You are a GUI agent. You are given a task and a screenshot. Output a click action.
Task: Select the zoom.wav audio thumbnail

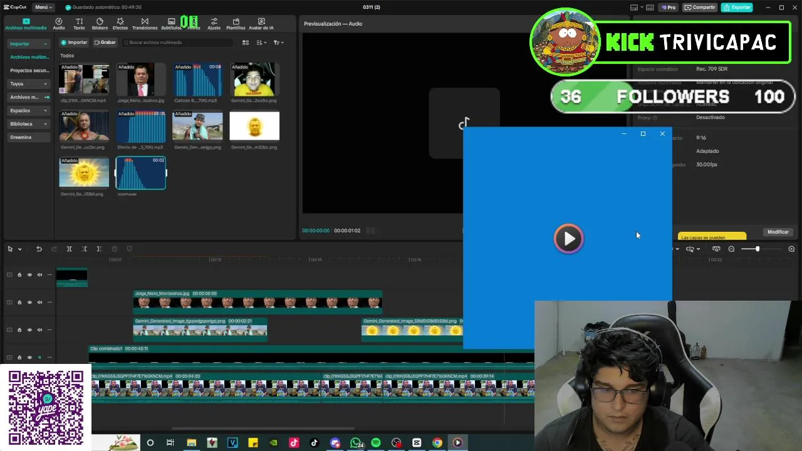(141, 173)
